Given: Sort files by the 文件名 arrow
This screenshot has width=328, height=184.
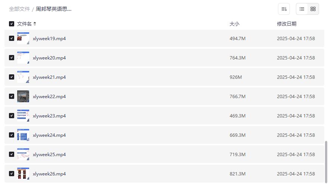Looking at the screenshot, I should pos(35,24).
